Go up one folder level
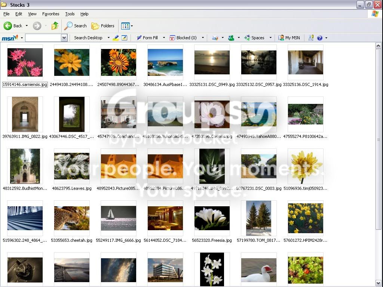This screenshot has height=287, width=383. point(55,26)
